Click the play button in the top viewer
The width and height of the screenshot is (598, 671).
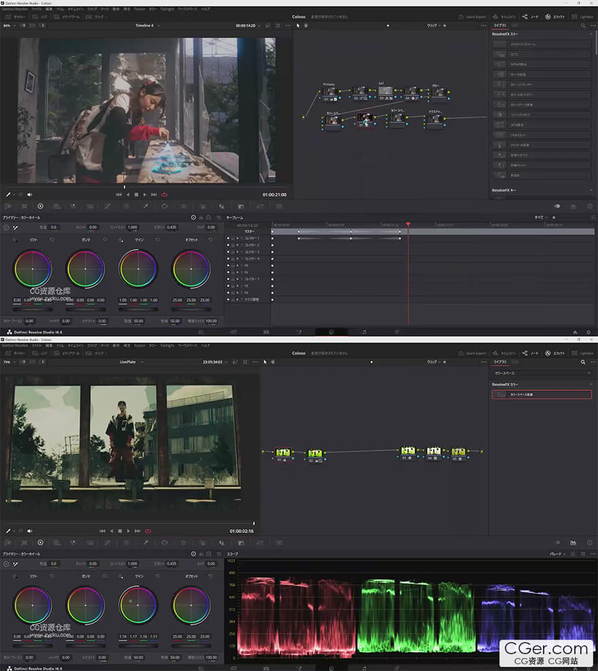click(145, 194)
